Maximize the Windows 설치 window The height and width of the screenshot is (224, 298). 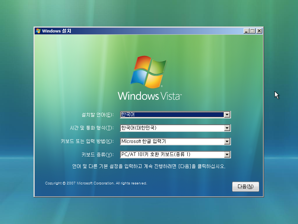pos(253,31)
